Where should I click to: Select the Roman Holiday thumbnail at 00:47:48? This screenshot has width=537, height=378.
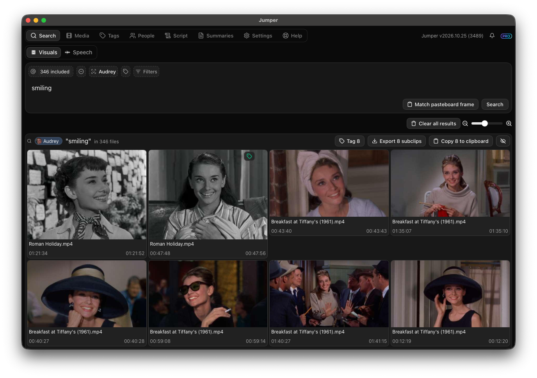(208, 195)
